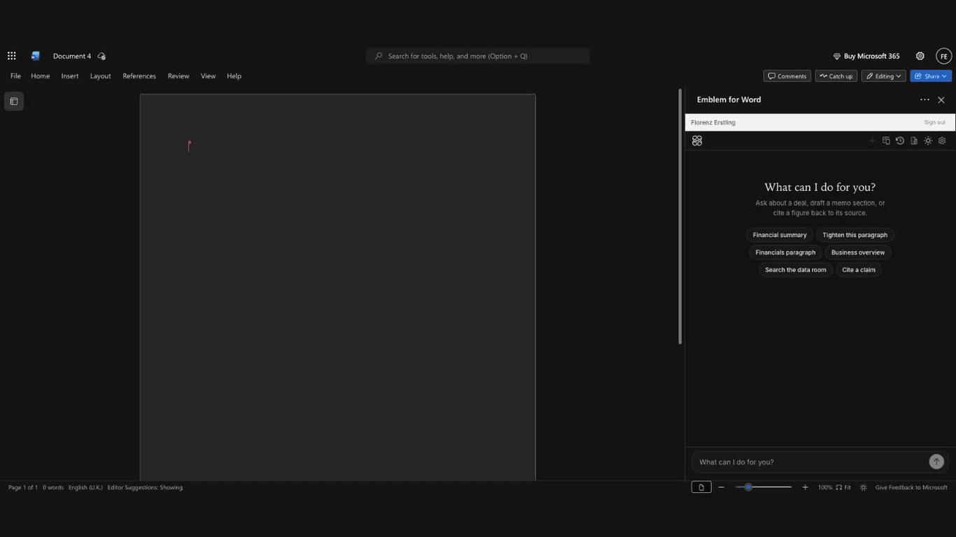Image resolution: width=956 pixels, height=537 pixels.
Task: Toggle status bar dark mode sun icon
Action: coord(863,487)
